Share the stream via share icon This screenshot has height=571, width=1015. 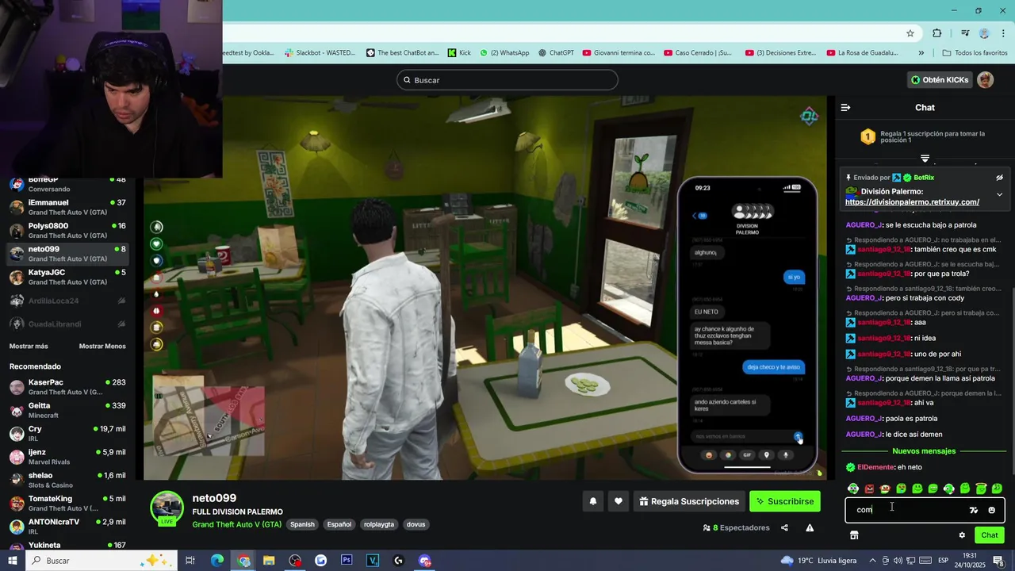tap(784, 528)
